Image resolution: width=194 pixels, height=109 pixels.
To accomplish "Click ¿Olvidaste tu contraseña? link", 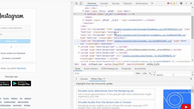I will point(11,58).
